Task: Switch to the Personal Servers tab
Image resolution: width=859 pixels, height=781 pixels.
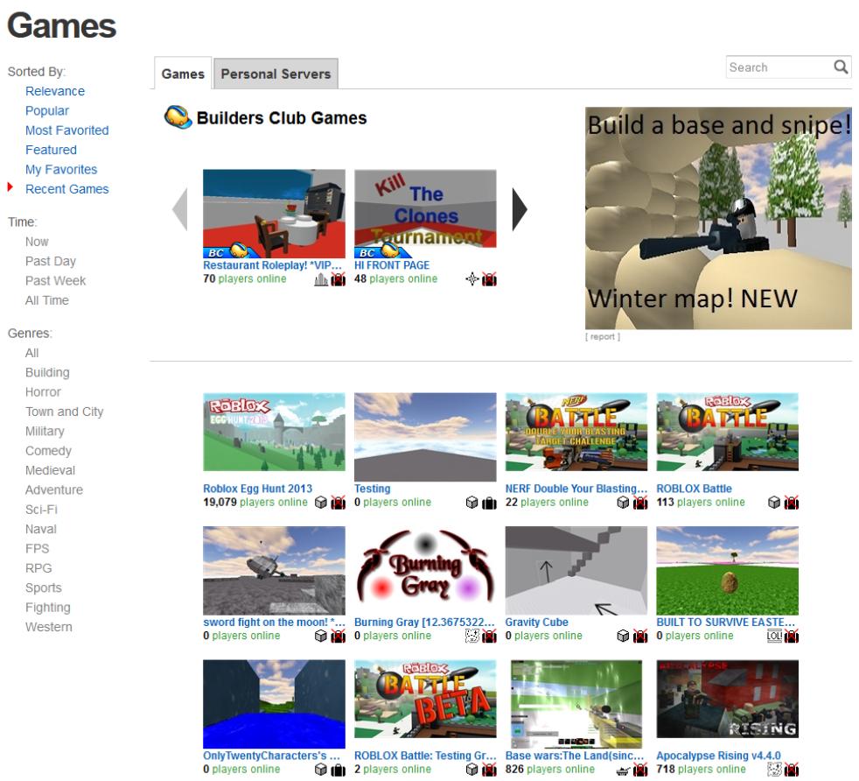Action: tap(276, 74)
